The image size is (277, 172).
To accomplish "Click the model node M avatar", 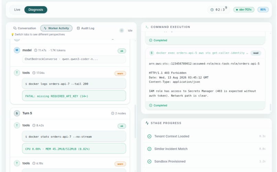I will click(x=17, y=50).
